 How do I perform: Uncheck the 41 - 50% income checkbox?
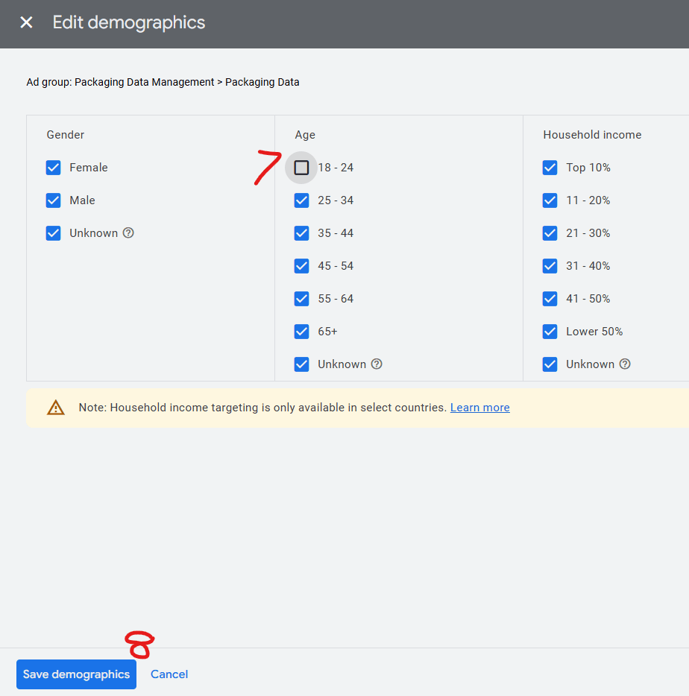[550, 299]
